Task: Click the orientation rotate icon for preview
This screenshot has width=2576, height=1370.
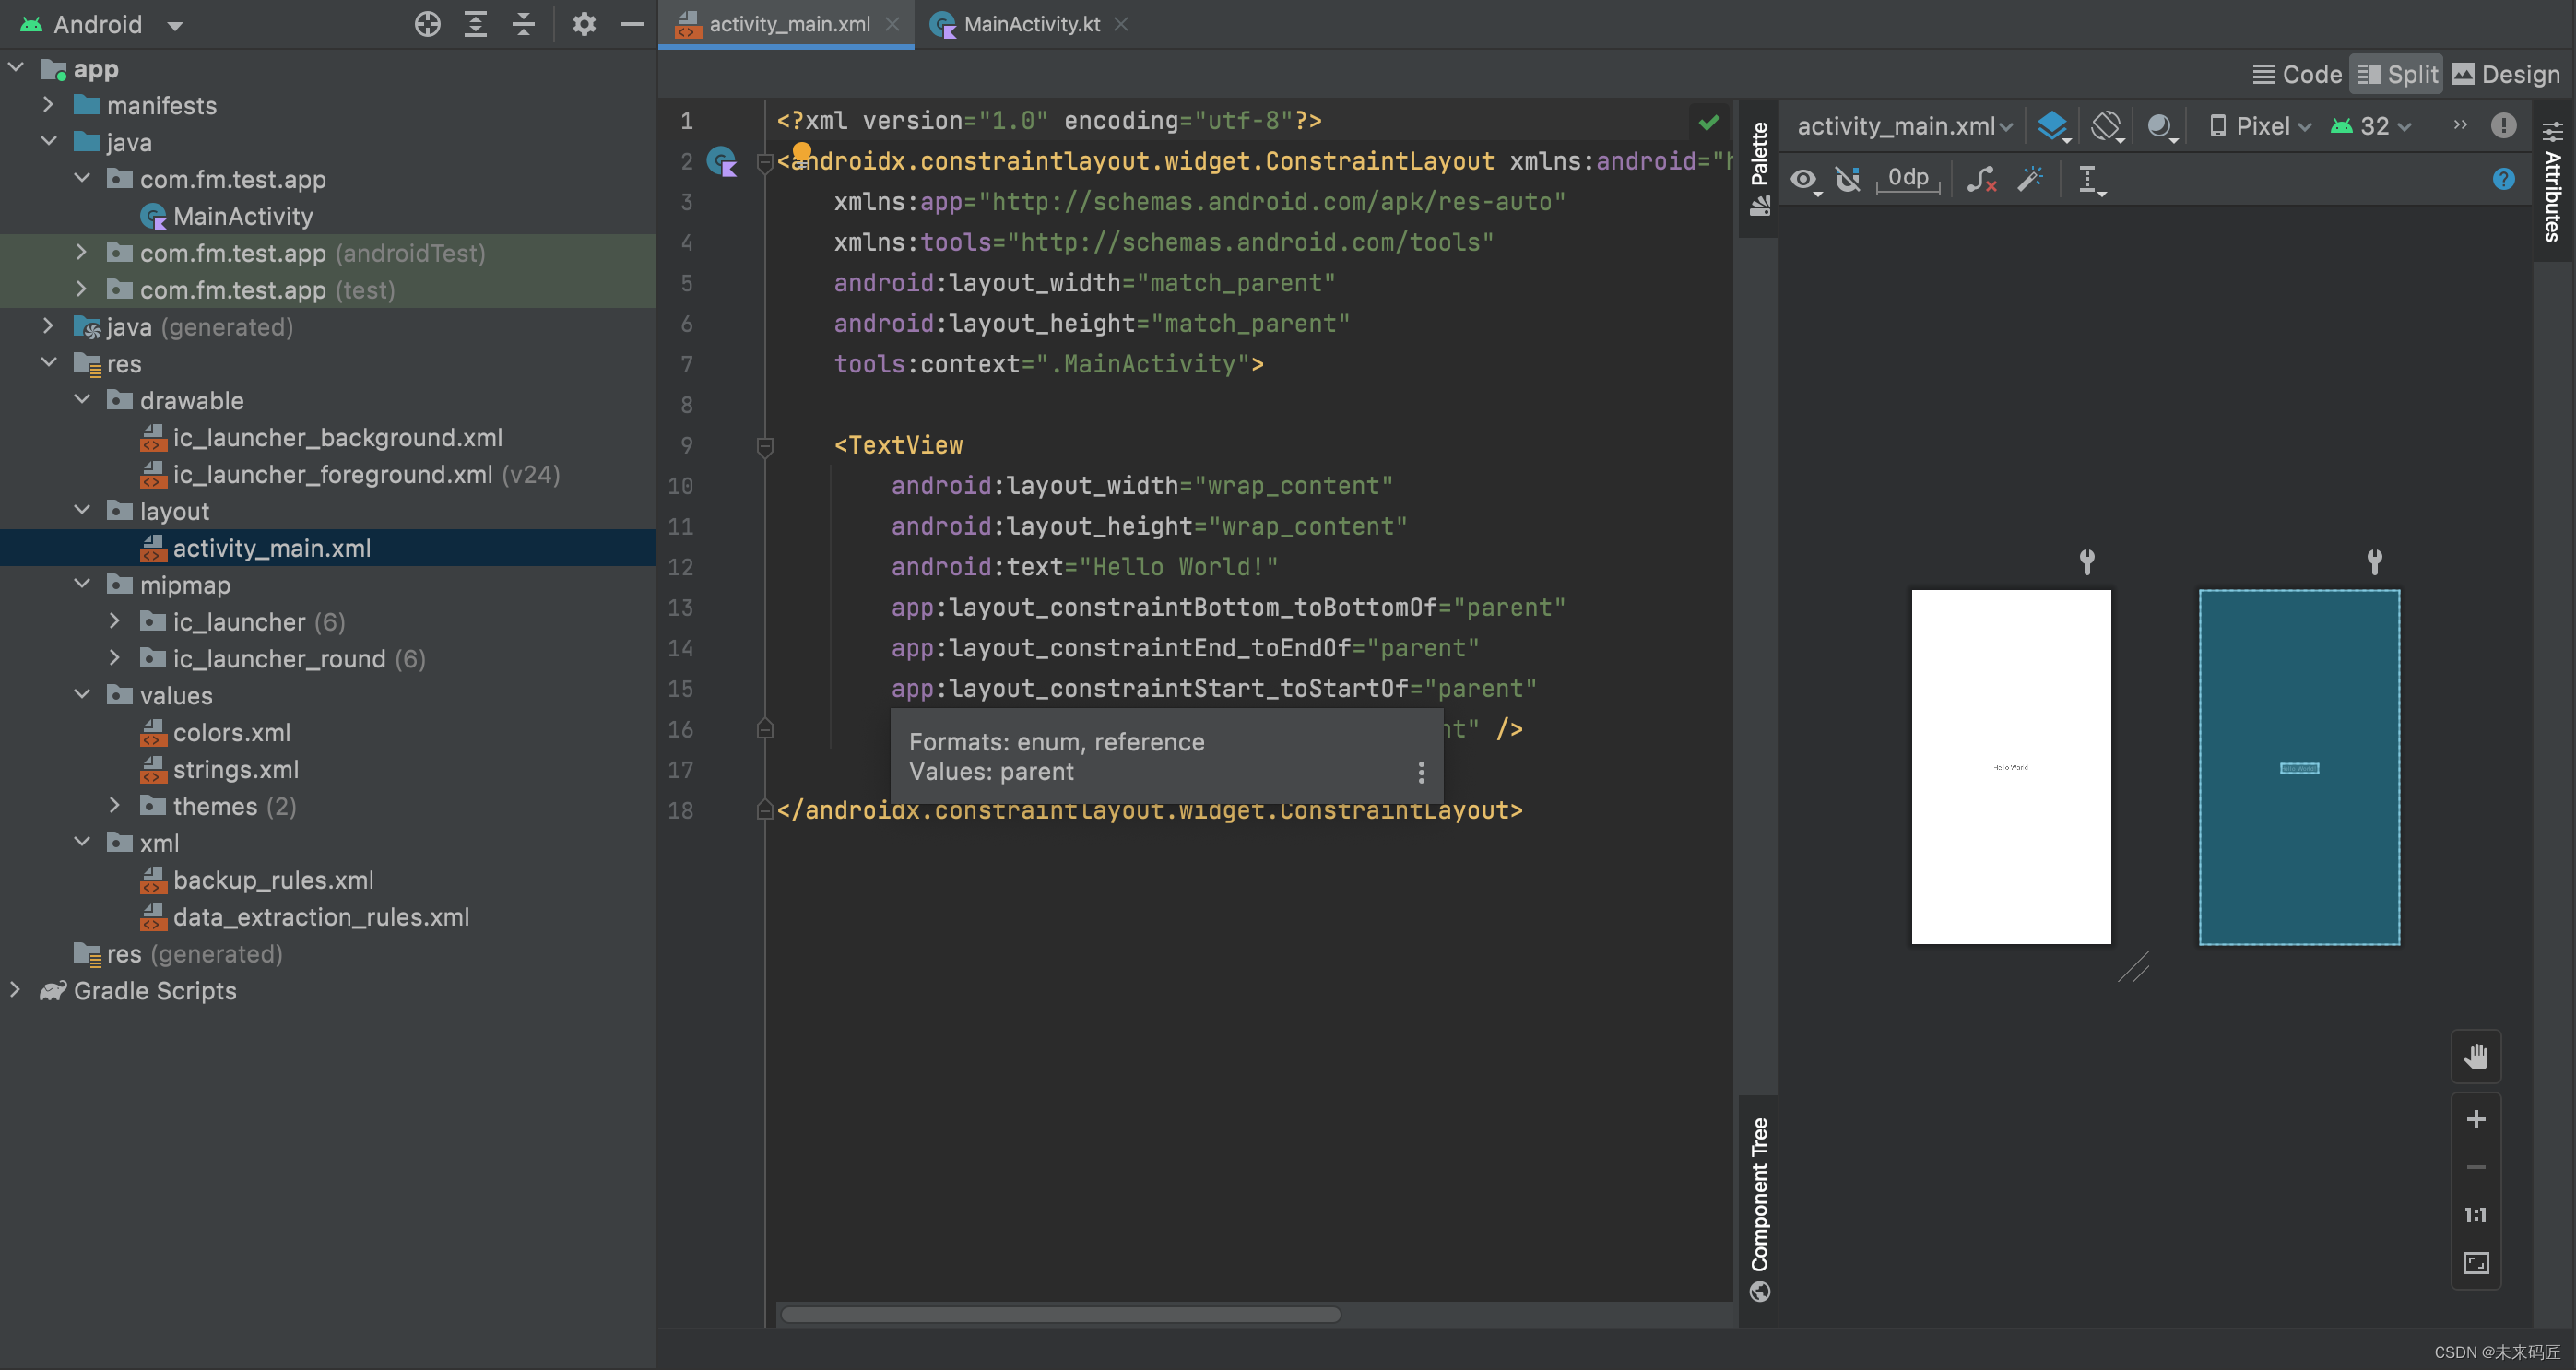Action: pos(2106,126)
